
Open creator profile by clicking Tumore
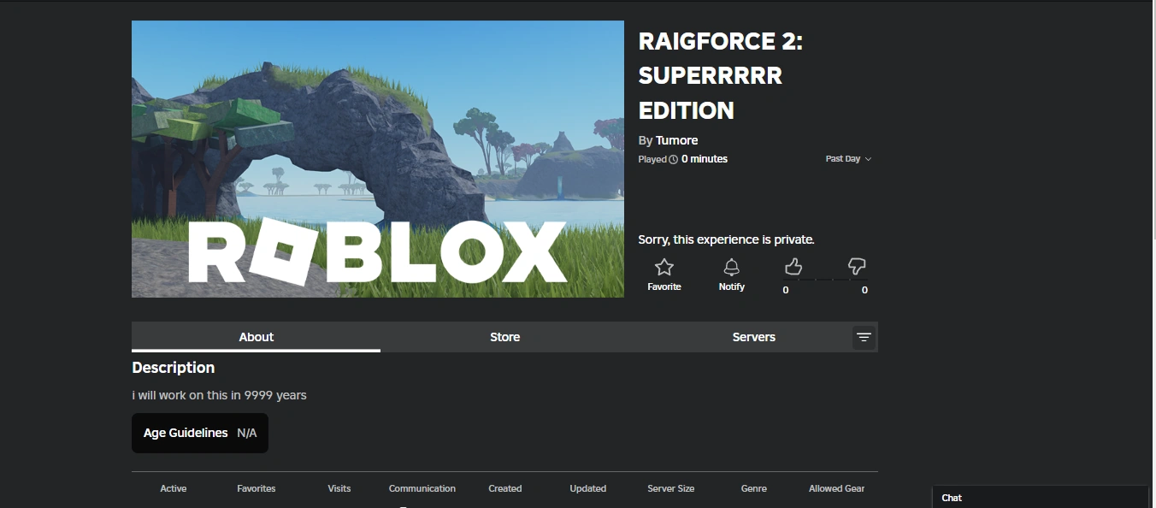point(676,139)
